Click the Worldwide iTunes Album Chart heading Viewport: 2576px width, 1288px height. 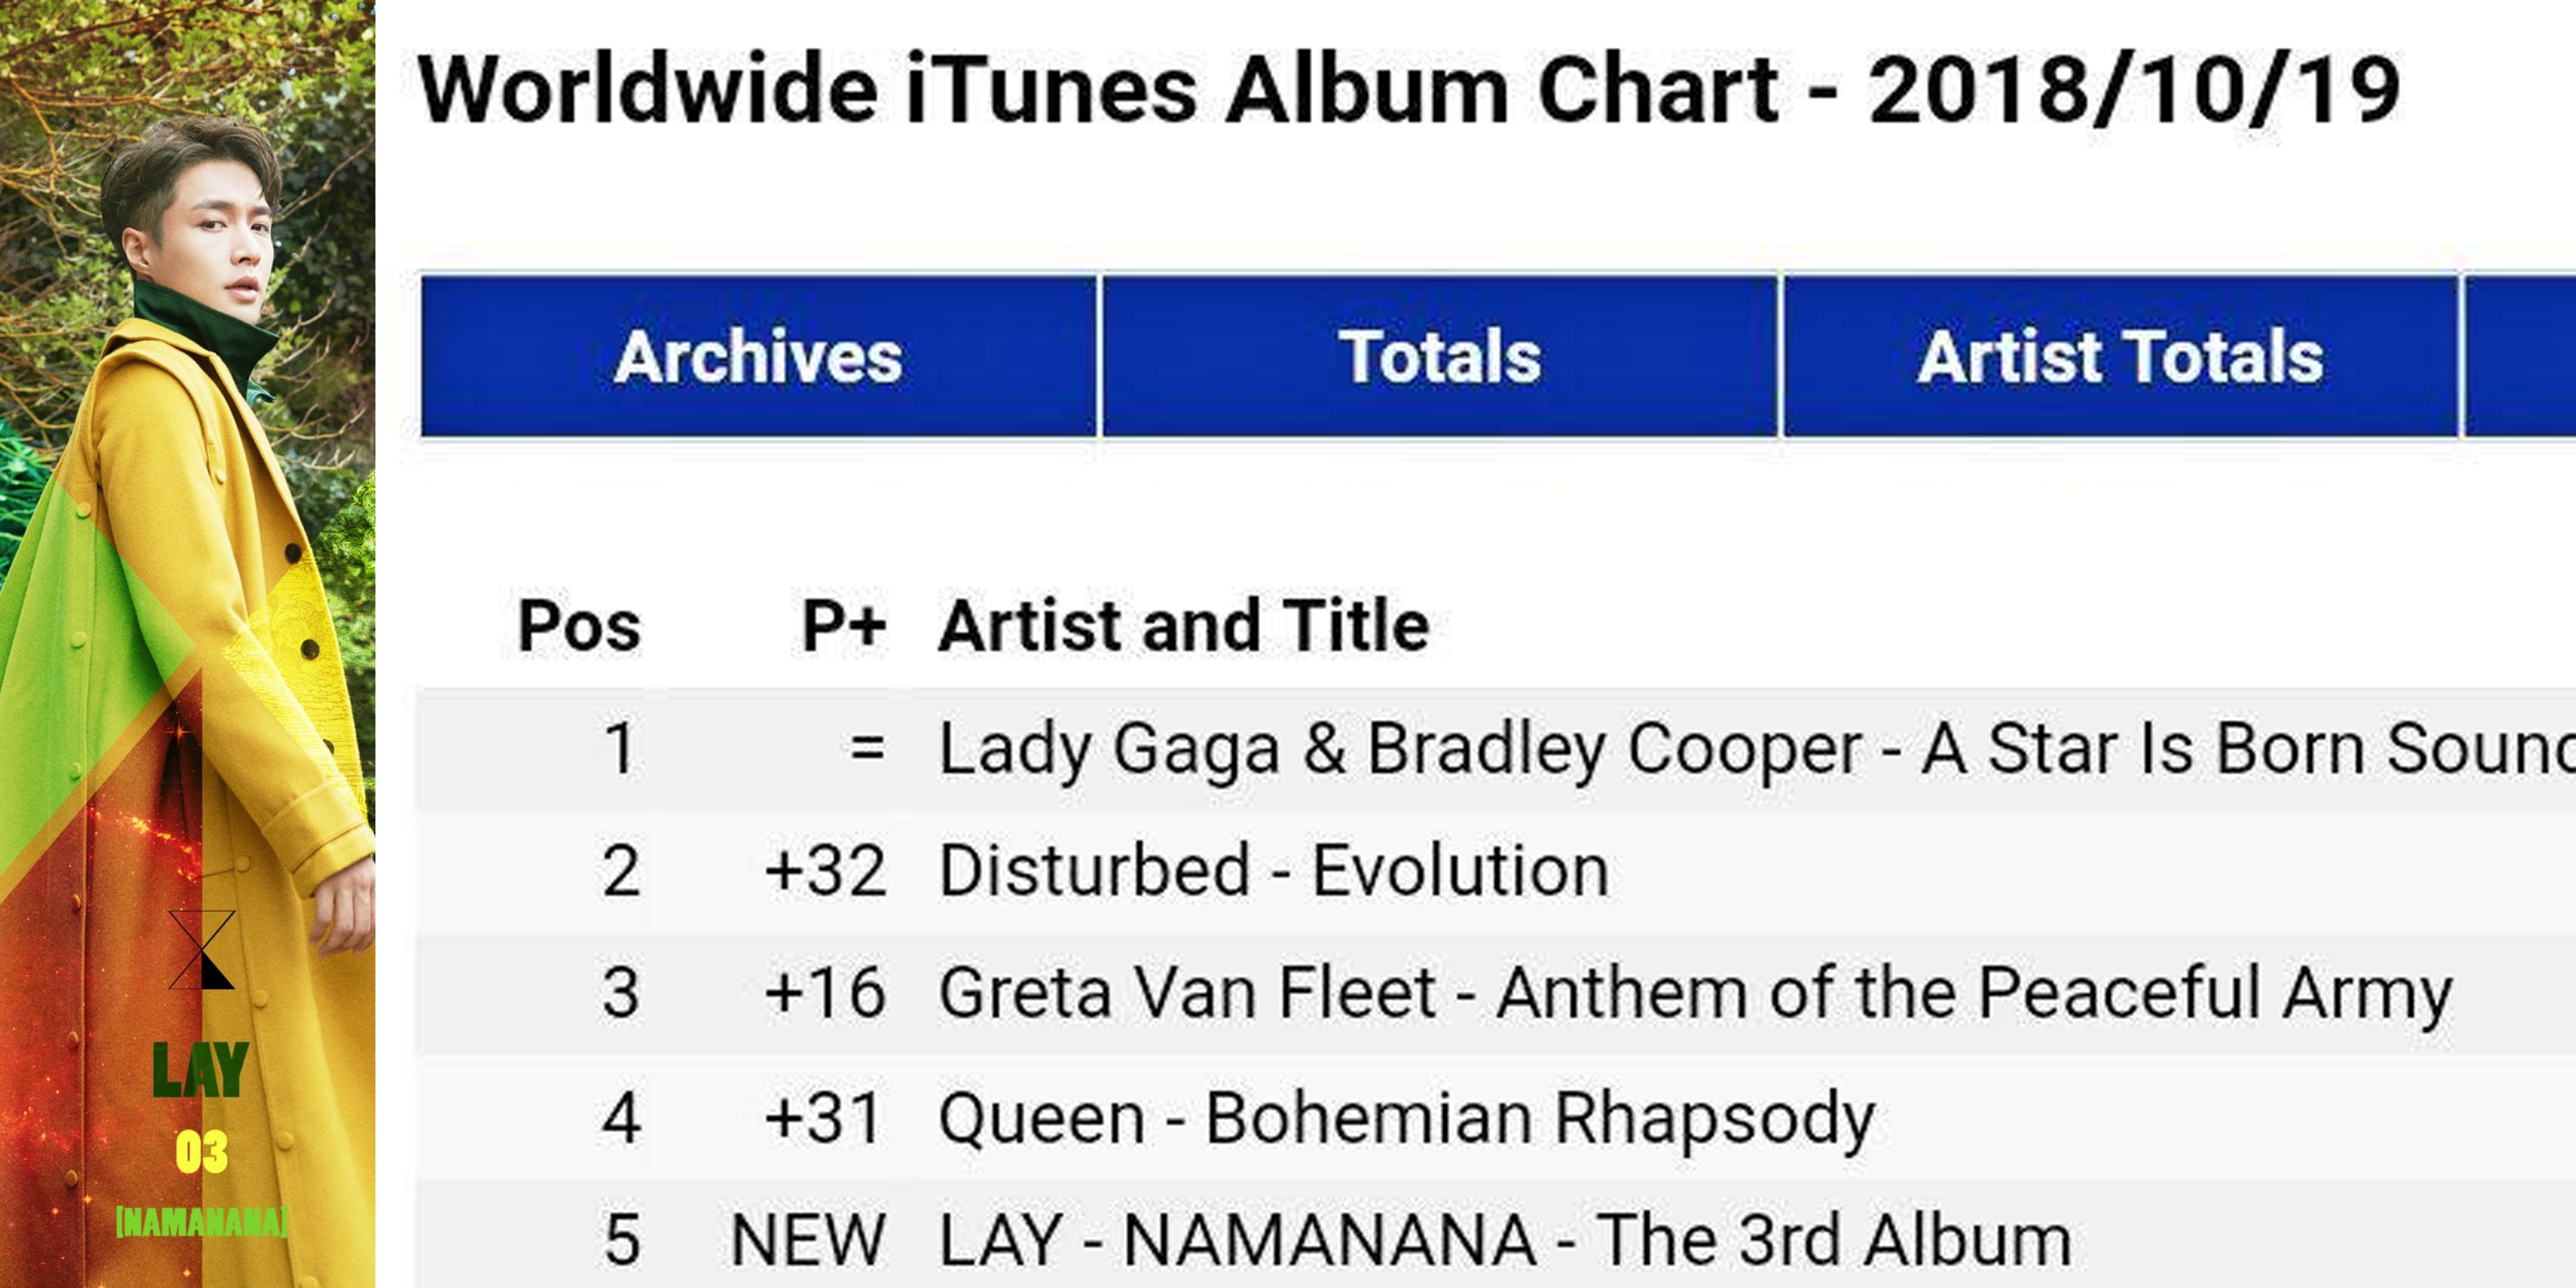[x=1408, y=90]
